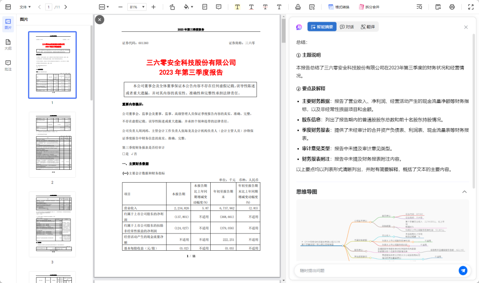Screen dimensions: 479x283
Task: Select the highlight text tool
Action: [x=237, y=7]
